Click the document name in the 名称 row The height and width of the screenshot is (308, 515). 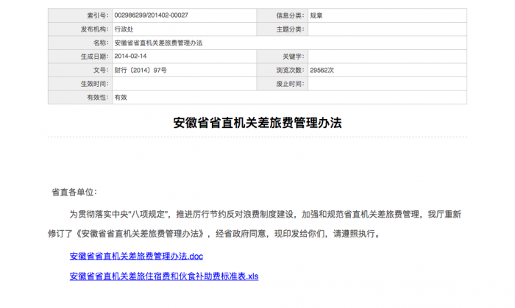click(x=158, y=43)
